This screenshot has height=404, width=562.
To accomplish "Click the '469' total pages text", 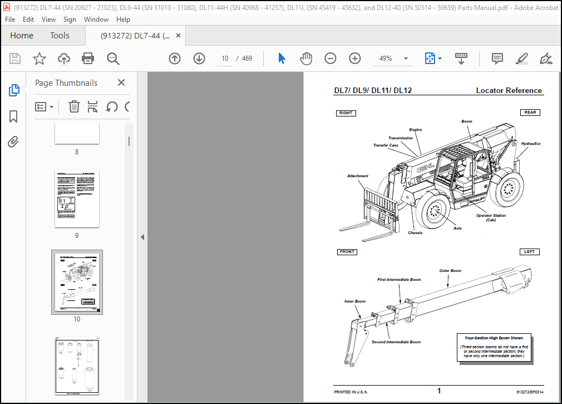I will point(247,59).
